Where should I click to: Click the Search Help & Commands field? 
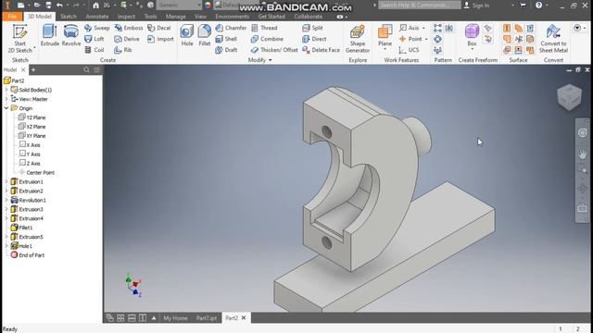[x=420, y=5]
